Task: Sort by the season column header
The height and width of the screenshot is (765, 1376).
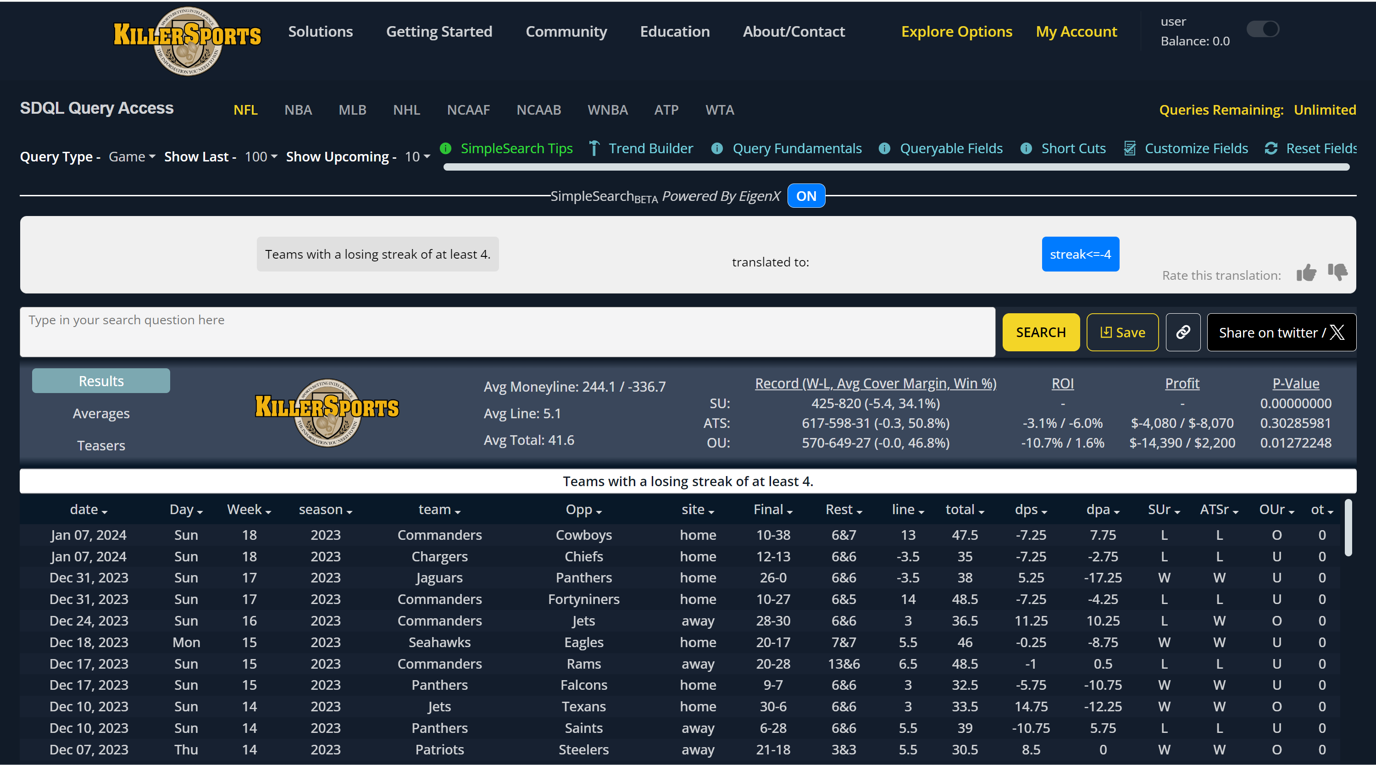Action: tap(325, 510)
